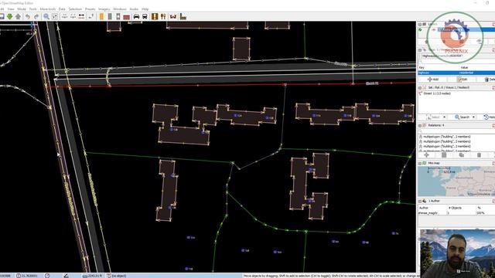This screenshot has width=495, height=278.
Task: Click the zoom-to-selection toolbar icon
Action: [x=64, y=16]
